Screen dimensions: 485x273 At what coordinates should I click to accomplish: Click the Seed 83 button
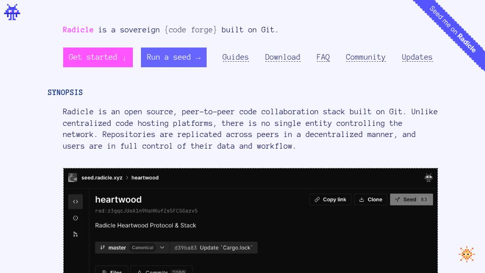point(411,200)
